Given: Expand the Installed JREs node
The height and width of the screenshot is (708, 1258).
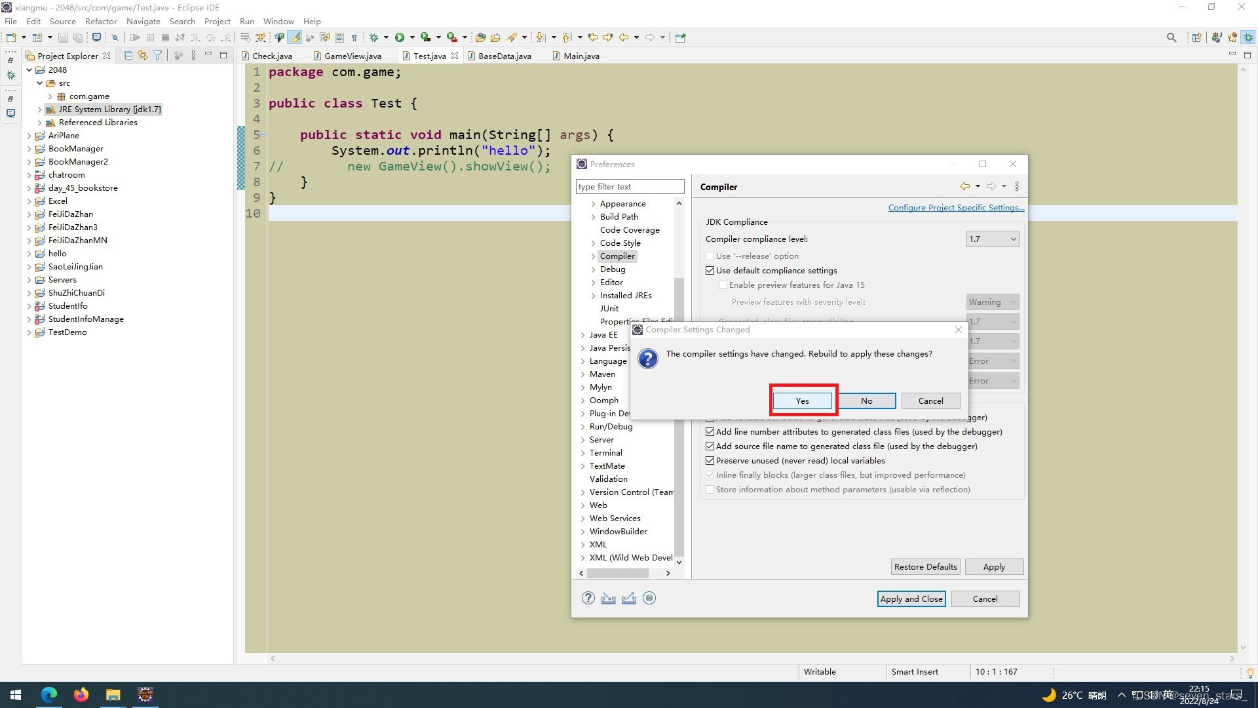Looking at the screenshot, I should pyautogui.click(x=593, y=296).
